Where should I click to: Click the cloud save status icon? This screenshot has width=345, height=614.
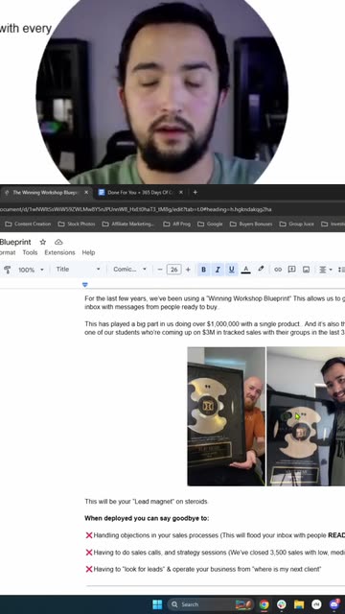[x=58, y=242]
